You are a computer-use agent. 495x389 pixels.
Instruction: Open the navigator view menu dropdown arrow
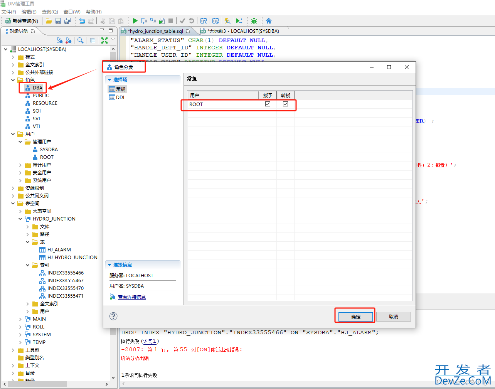tap(113, 39)
